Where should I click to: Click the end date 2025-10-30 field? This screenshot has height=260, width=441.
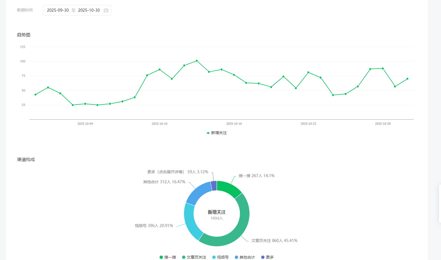pos(89,10)
